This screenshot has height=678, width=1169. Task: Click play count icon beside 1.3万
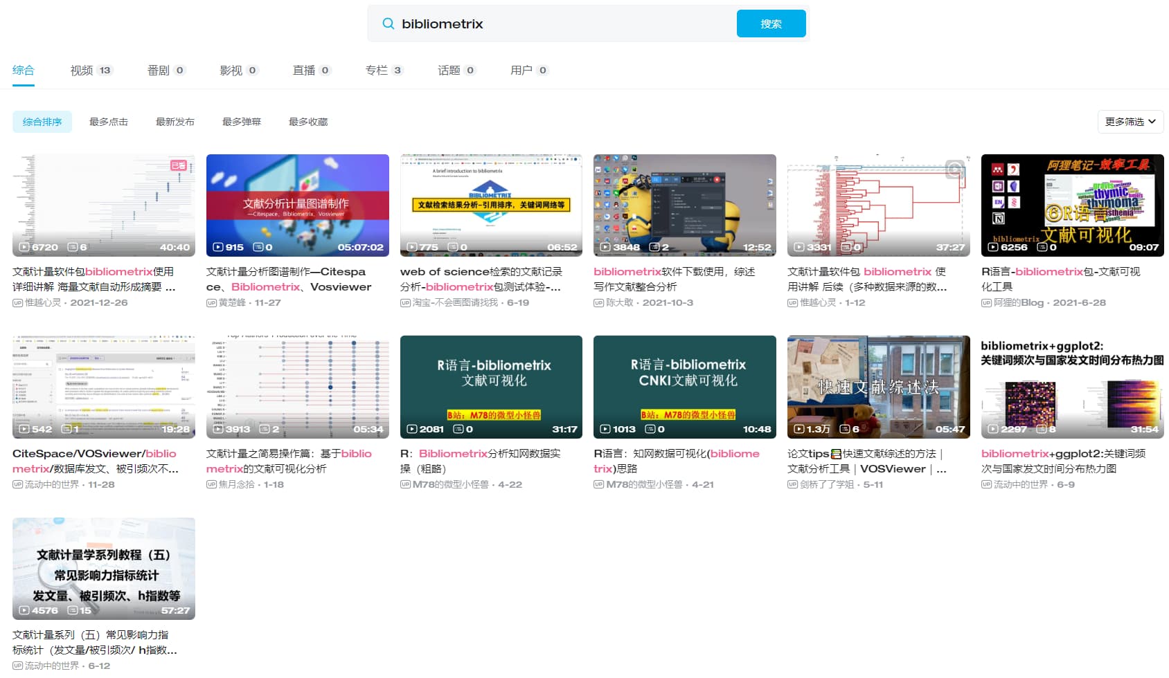pos(799,429)
